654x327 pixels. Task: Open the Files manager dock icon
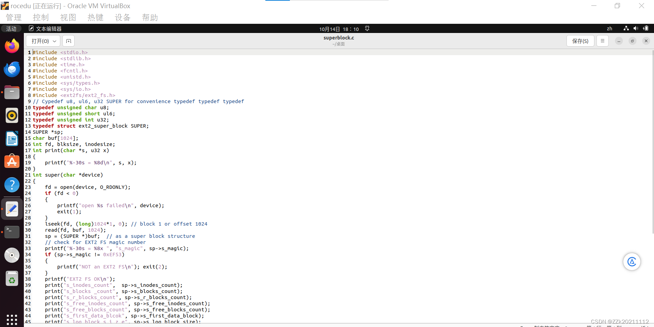point(12,92)
